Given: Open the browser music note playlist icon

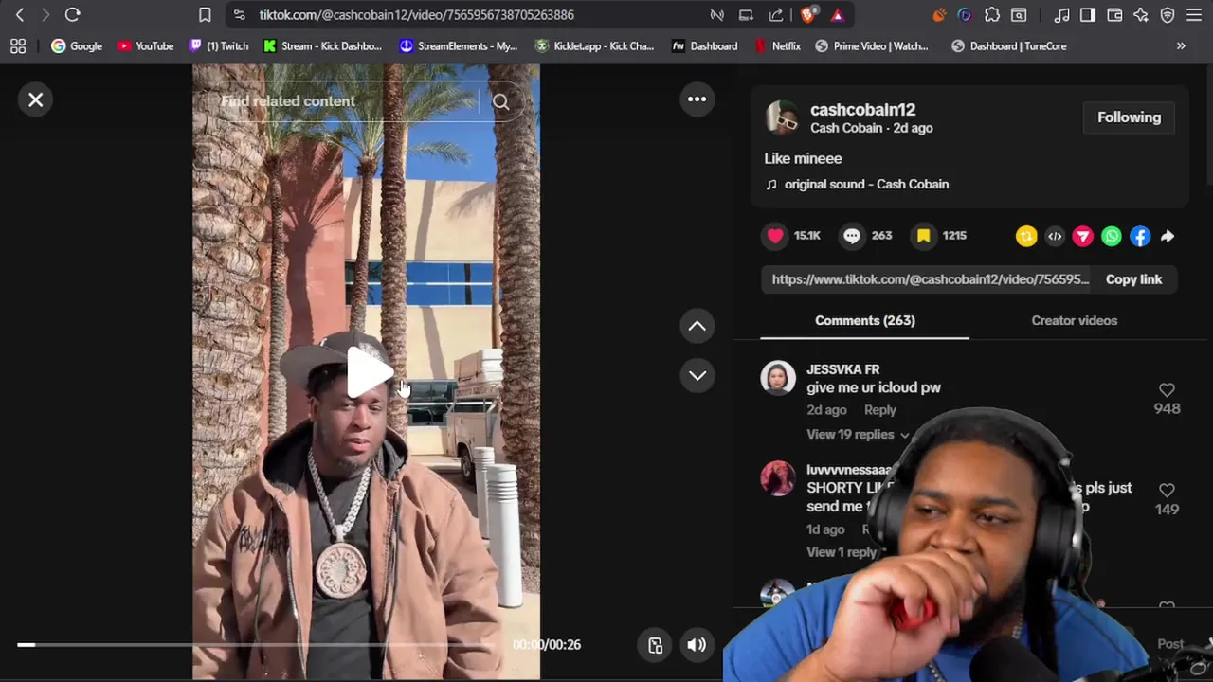Looking at the screenshot, I should point(1061,15).
